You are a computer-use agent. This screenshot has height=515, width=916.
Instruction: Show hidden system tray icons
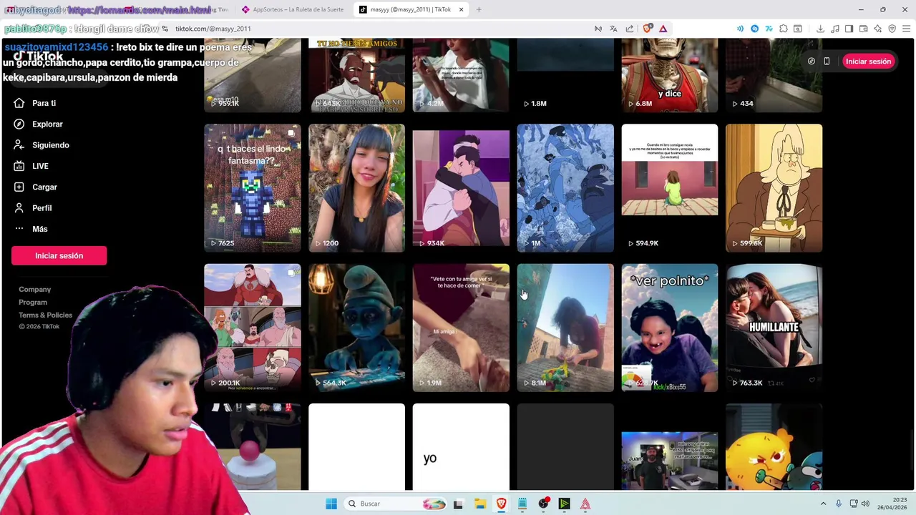pyautogui.click(x=823, y=504)
